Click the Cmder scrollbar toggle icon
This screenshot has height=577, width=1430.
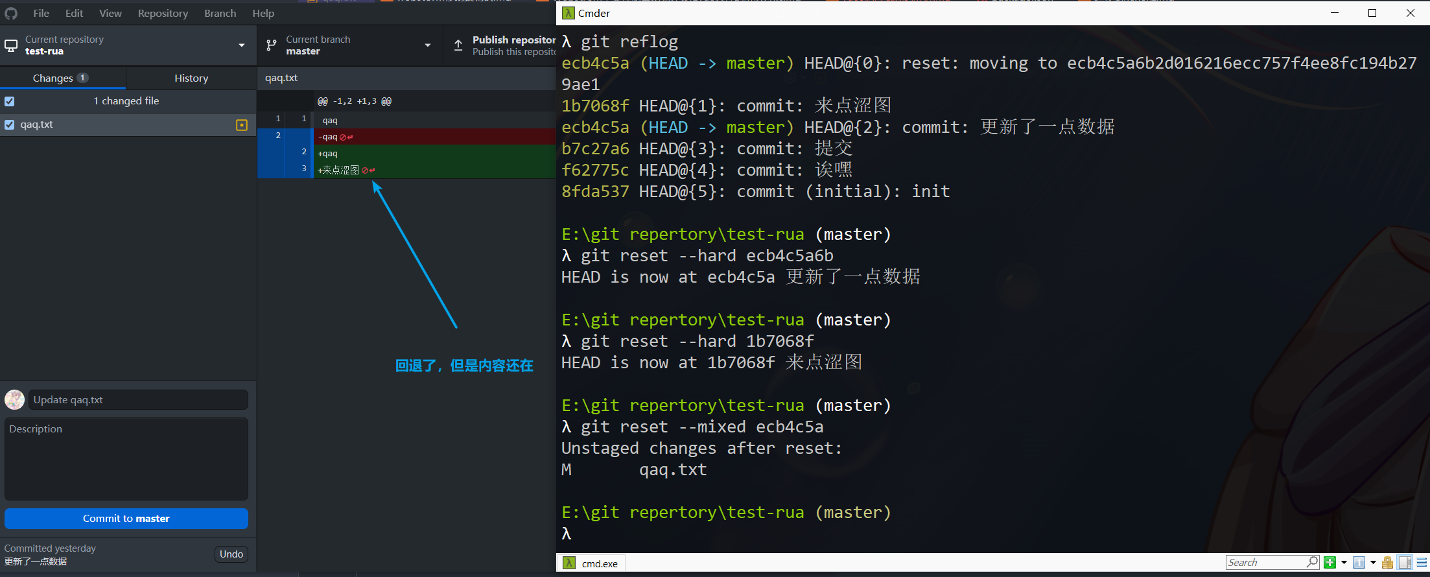pos(1405,562)
